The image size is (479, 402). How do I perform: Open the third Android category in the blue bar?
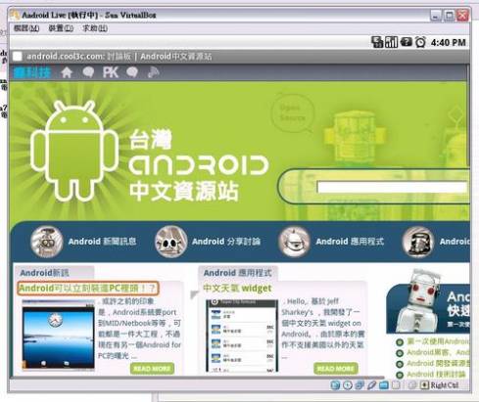(331, 242)
